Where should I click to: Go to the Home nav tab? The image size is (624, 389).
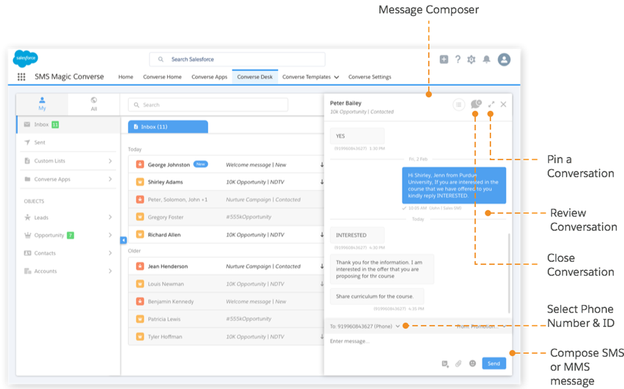(126, 77)
